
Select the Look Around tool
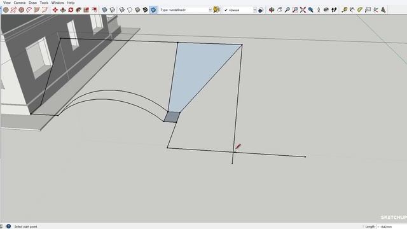click(326, 10)
